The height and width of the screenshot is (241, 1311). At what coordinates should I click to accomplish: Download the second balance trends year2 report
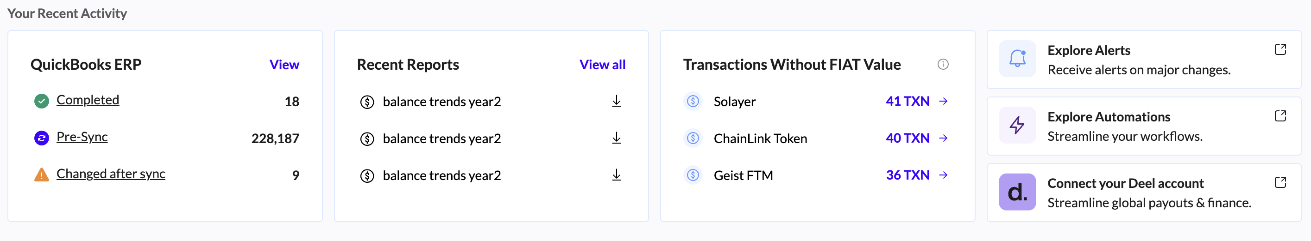click(616, 138)
